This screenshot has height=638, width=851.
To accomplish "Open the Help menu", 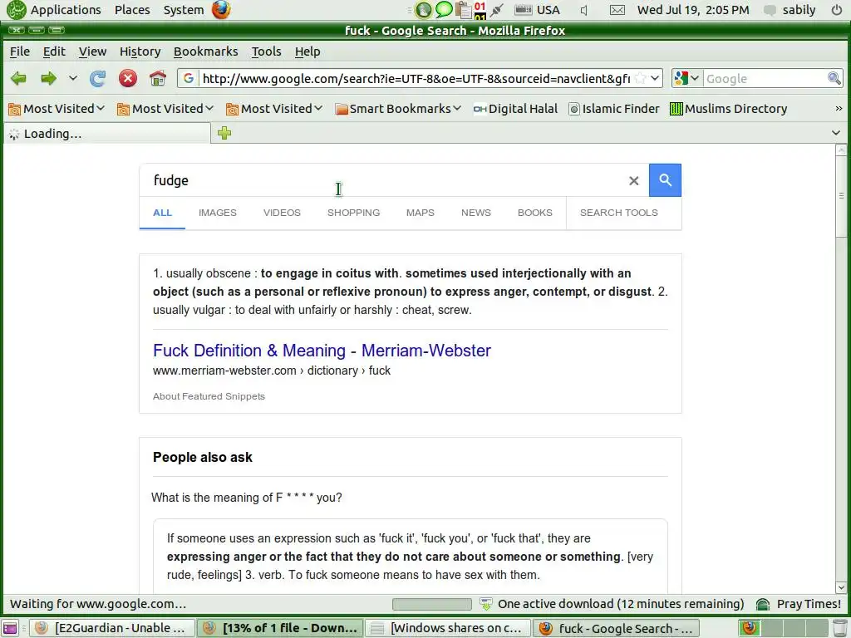I will point(307,52).
